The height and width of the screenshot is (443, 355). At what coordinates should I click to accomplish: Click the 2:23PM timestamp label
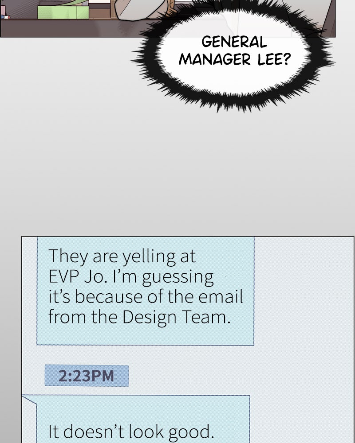87,376
